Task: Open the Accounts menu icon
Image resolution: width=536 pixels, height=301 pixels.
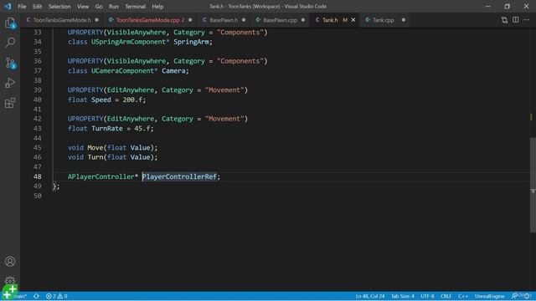Action: click(10, 262)
